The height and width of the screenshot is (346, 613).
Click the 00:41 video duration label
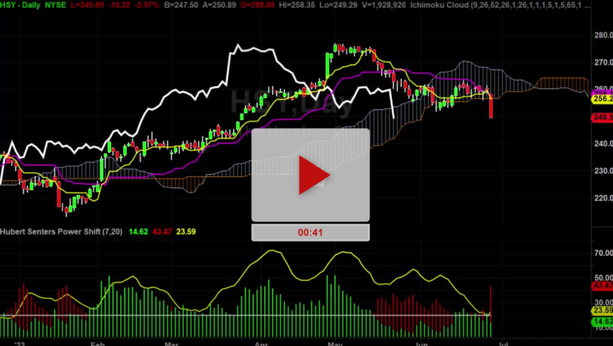pyautogui.click(x=311, y=232)
